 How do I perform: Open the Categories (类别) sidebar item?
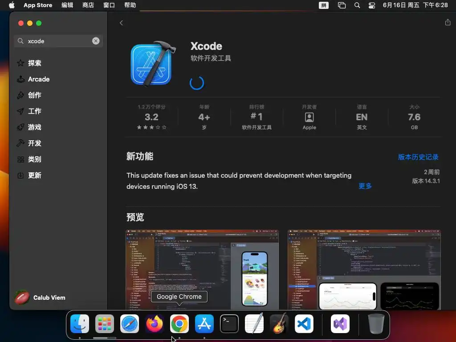tap(34, 159)
